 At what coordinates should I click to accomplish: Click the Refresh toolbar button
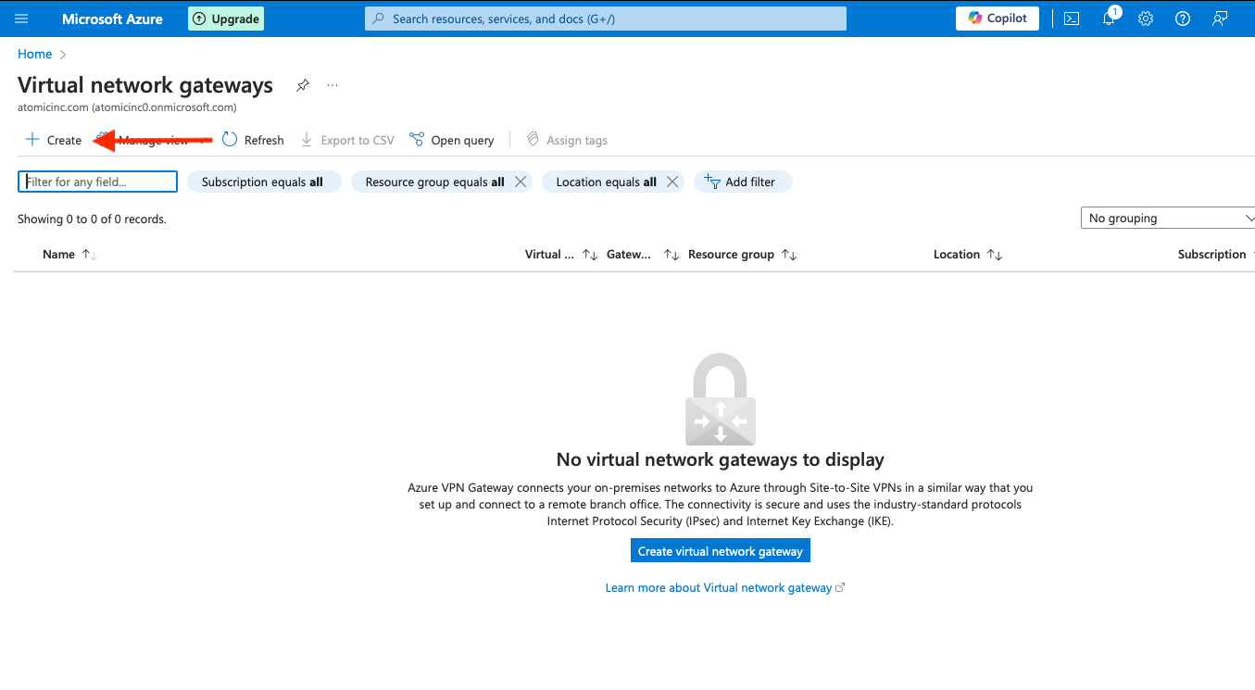253,140
